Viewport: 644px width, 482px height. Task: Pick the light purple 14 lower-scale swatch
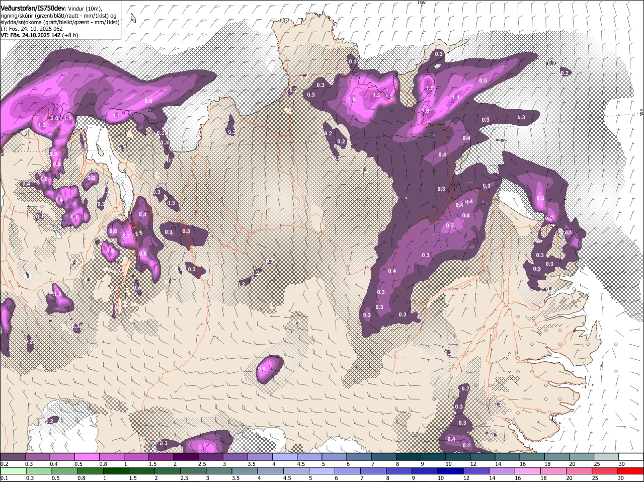click(501, 471)
